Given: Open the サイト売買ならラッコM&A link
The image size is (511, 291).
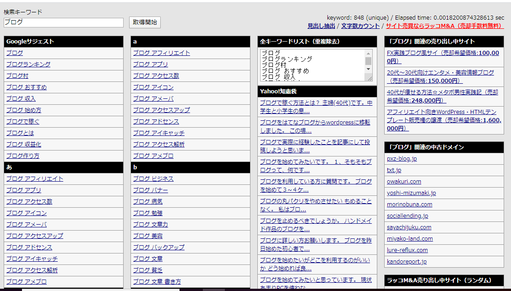Looking at the screenshot, I should (x=445, y=26).
